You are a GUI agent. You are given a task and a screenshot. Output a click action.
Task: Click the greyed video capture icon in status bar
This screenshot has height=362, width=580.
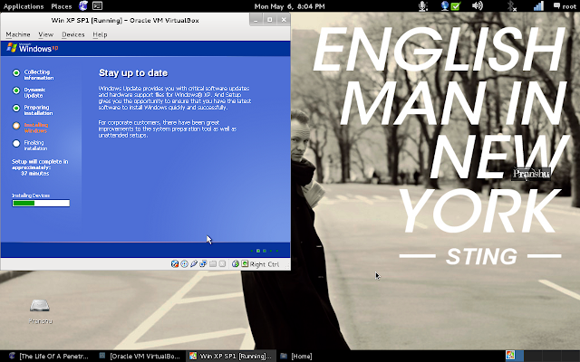(x=222, y=263)
